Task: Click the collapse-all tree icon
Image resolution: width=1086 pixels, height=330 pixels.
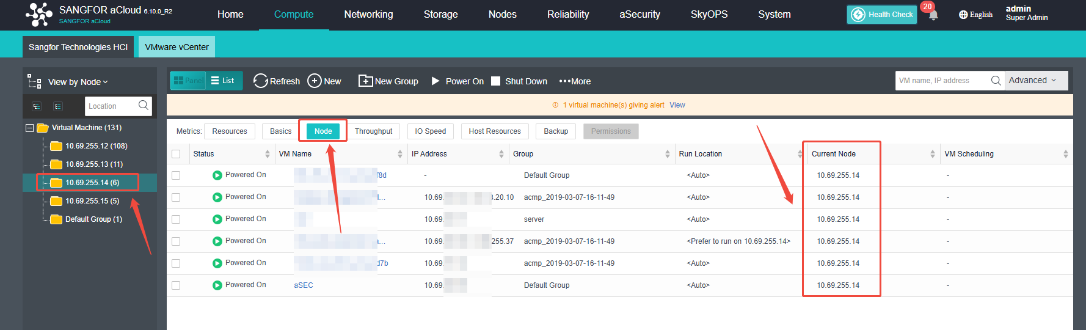Action: 58,106
